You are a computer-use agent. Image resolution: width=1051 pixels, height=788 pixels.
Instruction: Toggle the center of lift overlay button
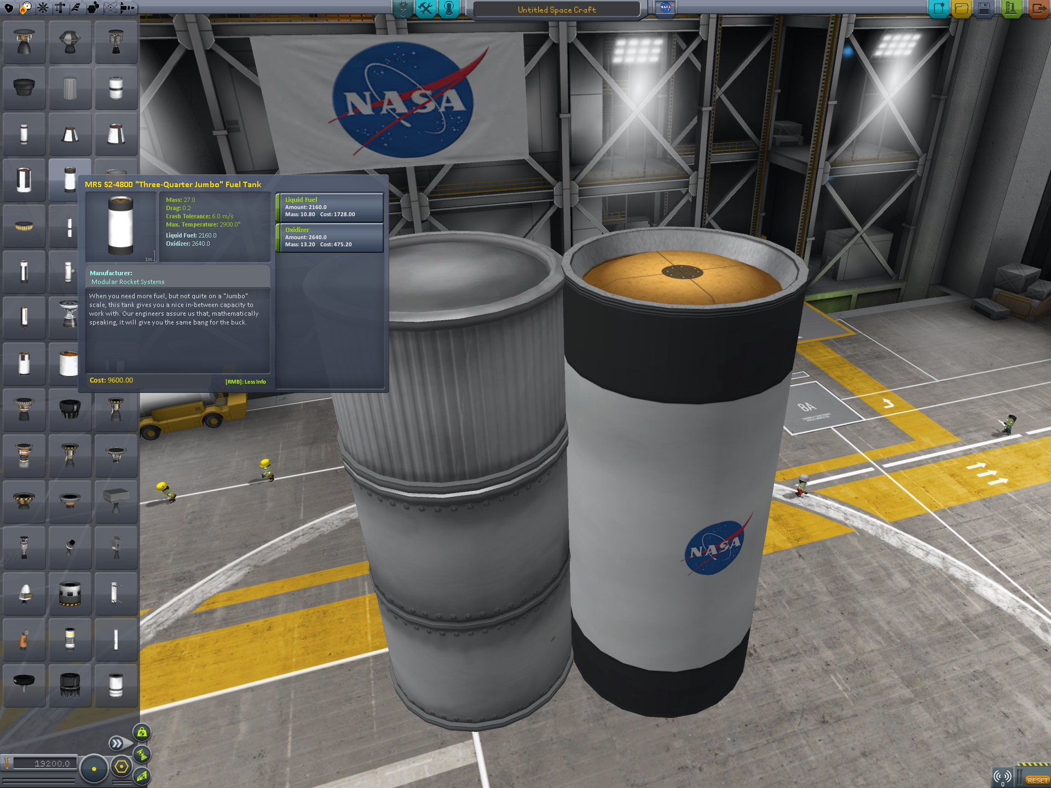(x=142, y=776)
